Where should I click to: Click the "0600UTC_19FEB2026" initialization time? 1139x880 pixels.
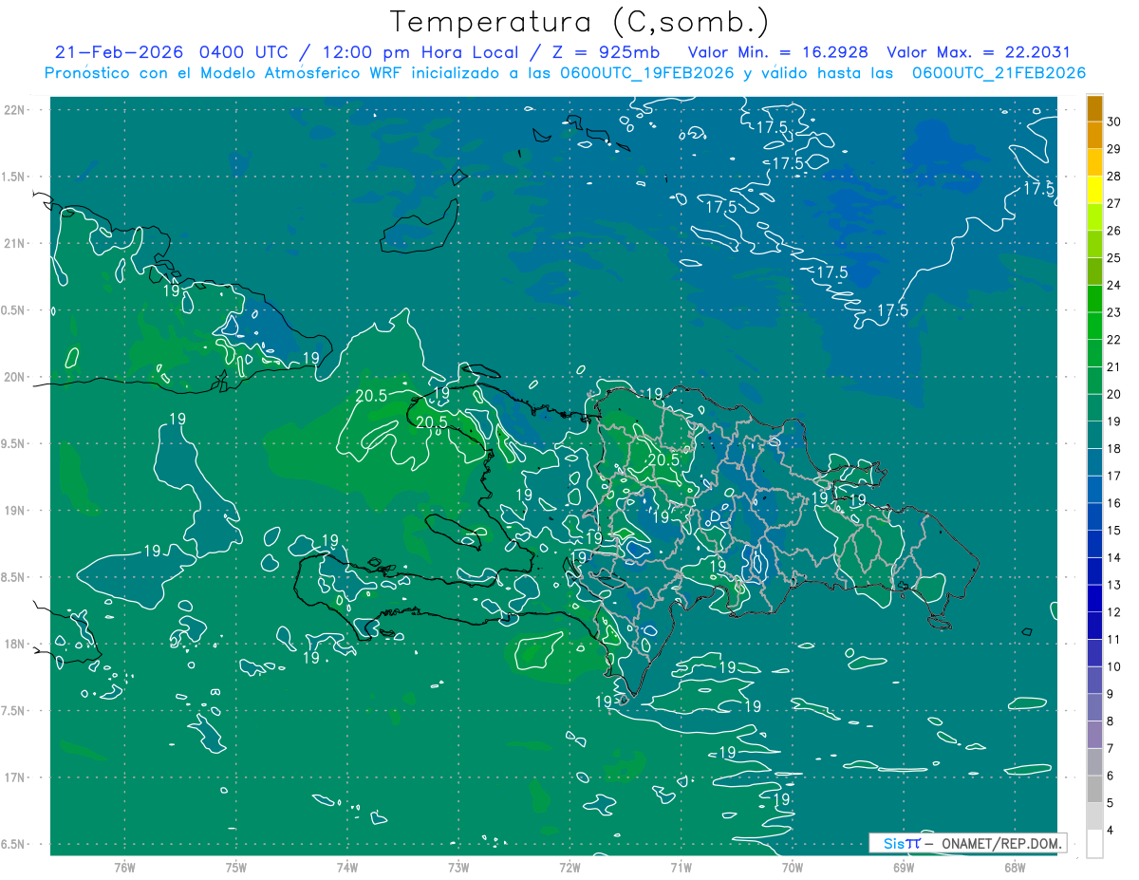point(647,73)
